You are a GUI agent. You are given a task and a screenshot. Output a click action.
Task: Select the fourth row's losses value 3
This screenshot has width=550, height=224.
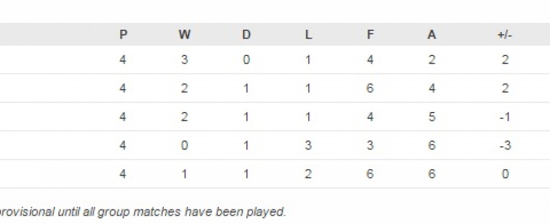click(308, 146)
